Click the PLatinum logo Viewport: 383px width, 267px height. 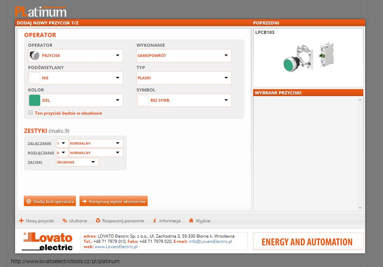point(41,11)
